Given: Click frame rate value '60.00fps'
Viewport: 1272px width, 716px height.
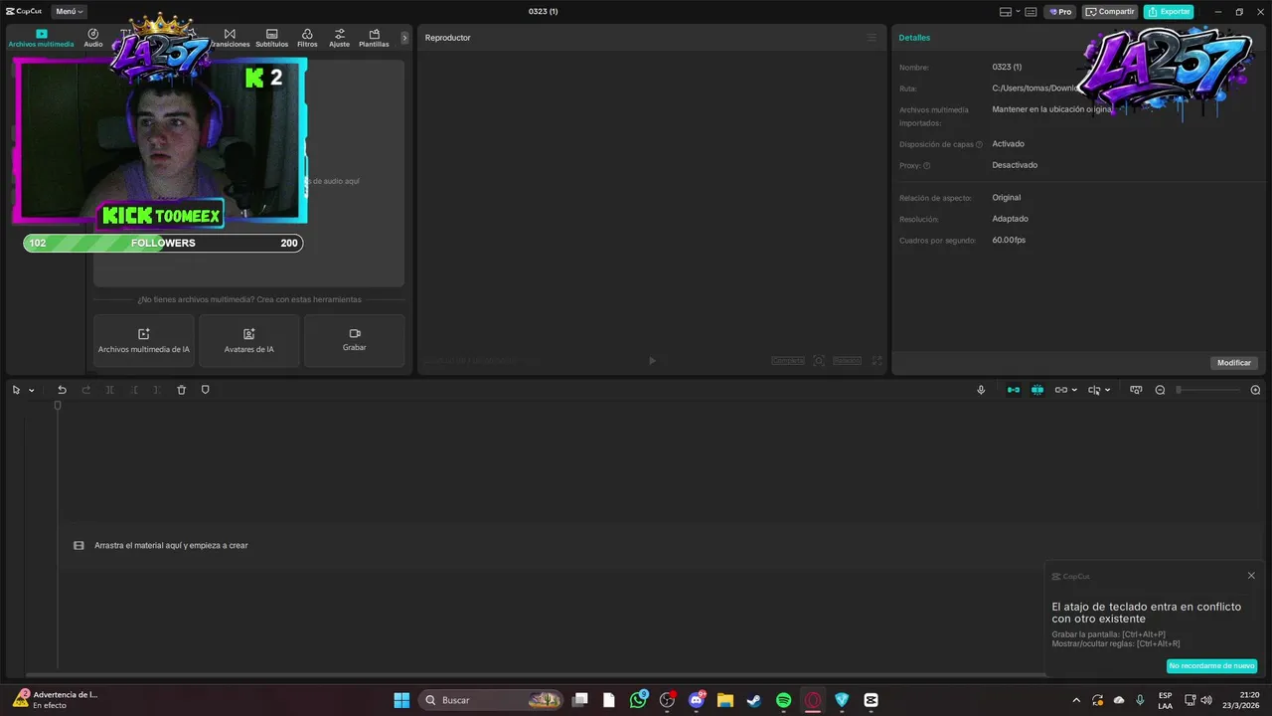Looking at the screenshot, I should pyautogui.click(x=1009, y=240).
